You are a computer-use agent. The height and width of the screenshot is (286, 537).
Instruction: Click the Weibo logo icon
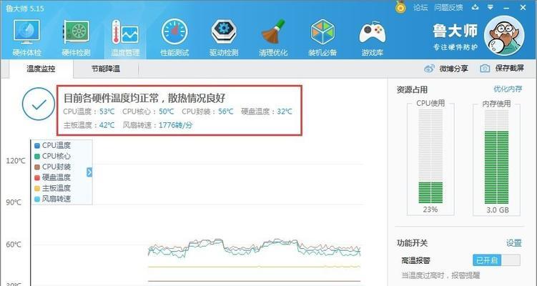(429, 69)
